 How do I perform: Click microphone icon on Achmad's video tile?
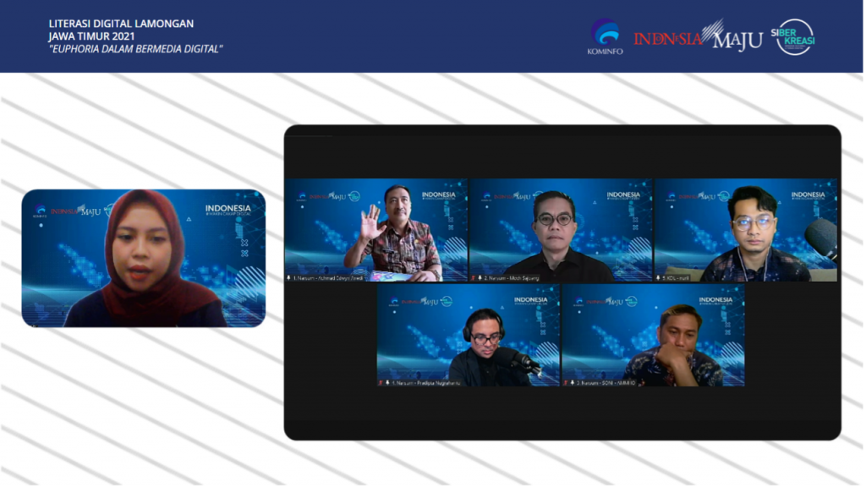pos(289,277)
